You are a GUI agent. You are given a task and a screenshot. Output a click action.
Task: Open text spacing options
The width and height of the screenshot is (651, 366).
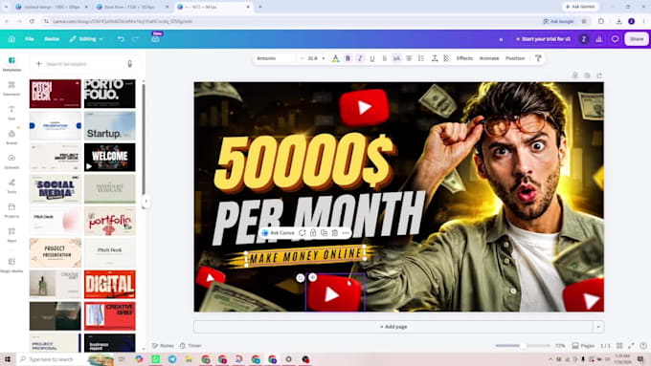(x=435, y=58)
